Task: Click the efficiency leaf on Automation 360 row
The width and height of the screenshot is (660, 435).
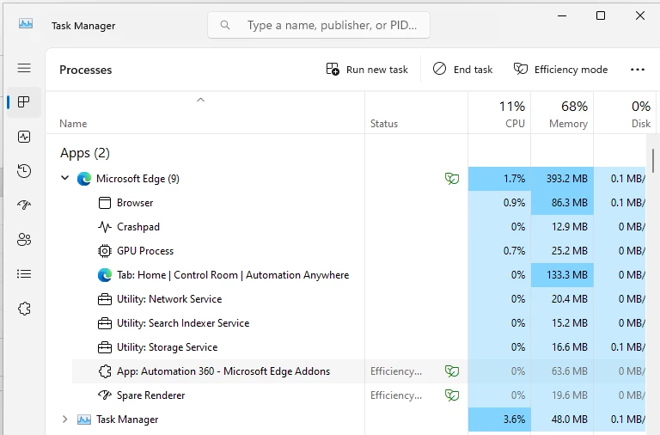Action: (x=452, y=371)
